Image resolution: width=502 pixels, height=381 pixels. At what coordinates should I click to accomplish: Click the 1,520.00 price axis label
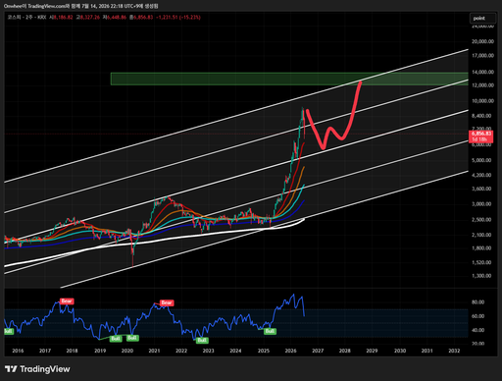click(x=481, y=262)
